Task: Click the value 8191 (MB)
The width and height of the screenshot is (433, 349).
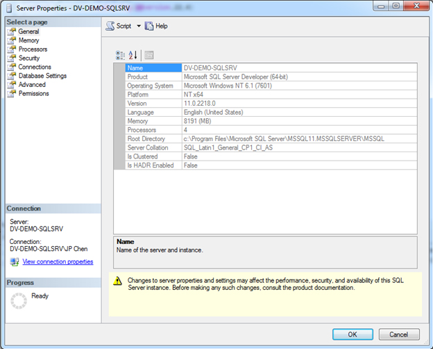Action: tap(198, 121)
